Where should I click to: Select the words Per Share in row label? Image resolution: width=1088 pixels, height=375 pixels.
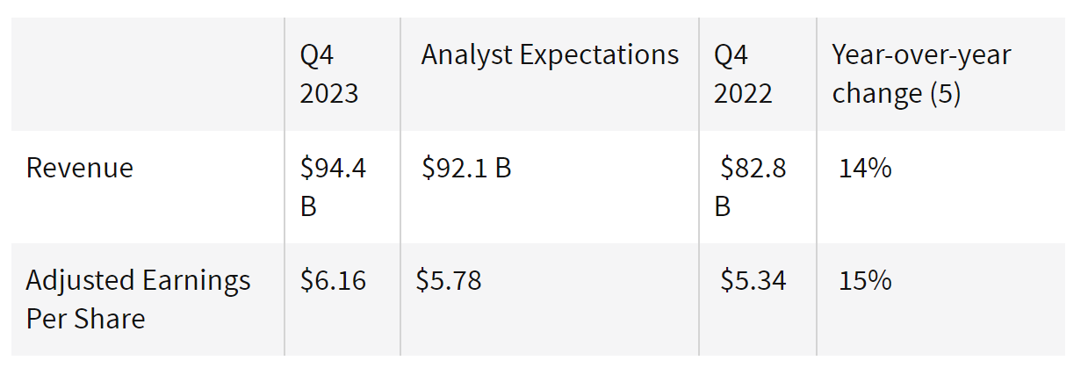point(85,318)
